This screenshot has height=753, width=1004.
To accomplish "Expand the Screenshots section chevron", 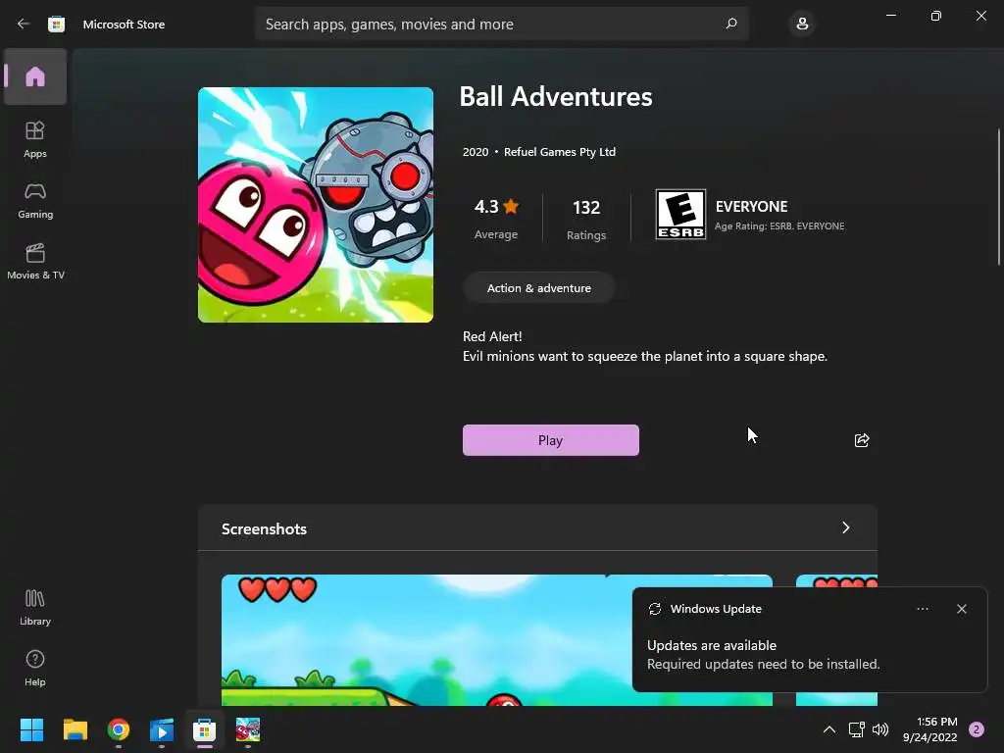I will pos(846,527).
